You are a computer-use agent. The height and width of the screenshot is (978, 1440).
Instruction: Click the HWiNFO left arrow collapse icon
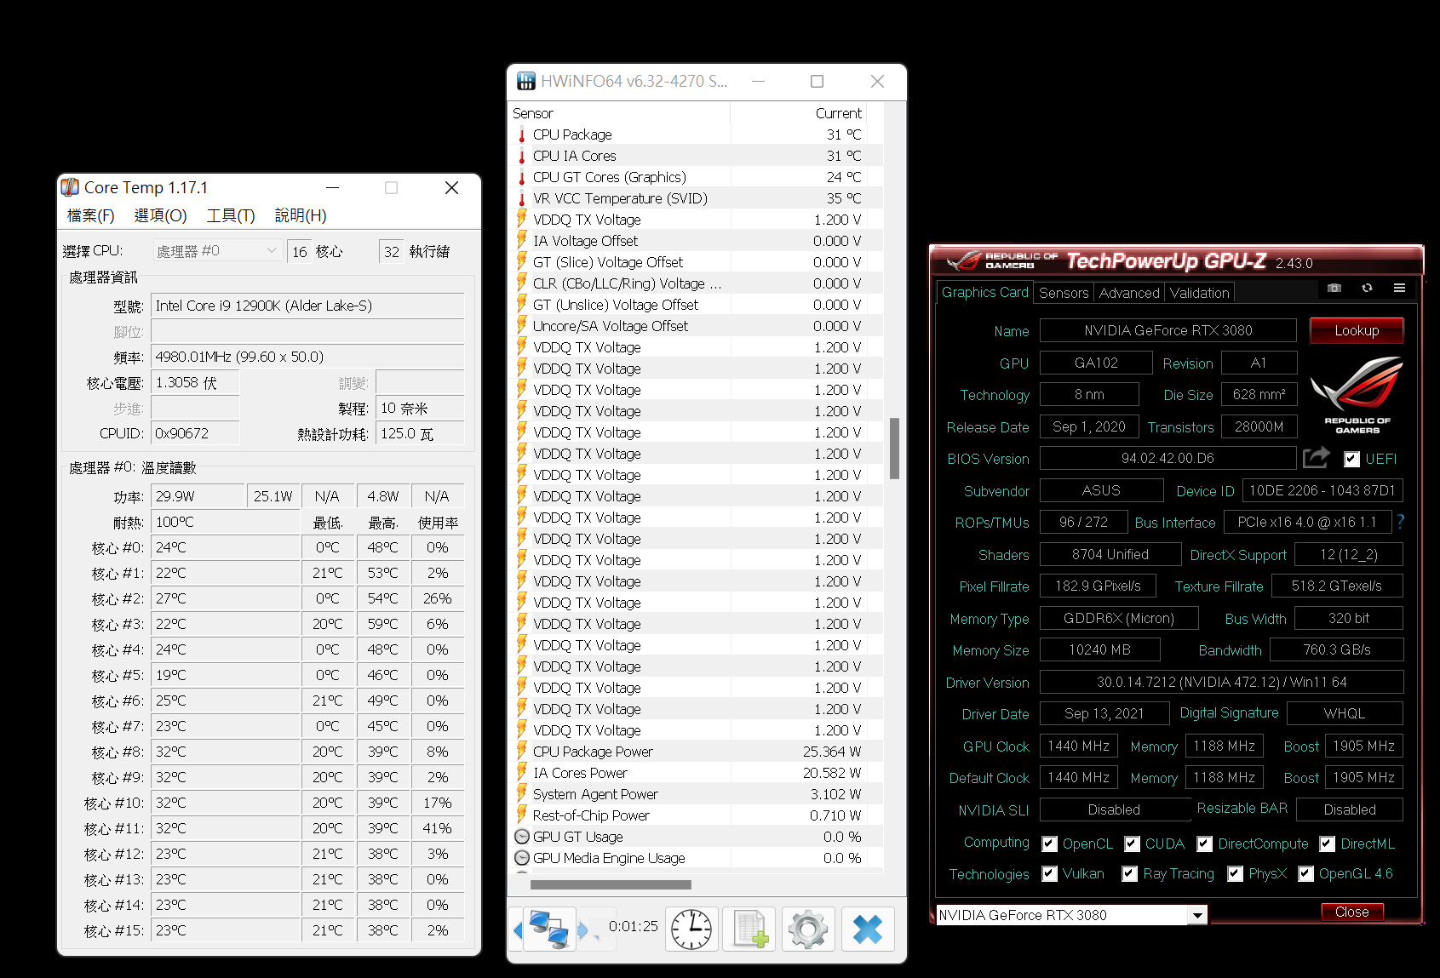point(518,930)
